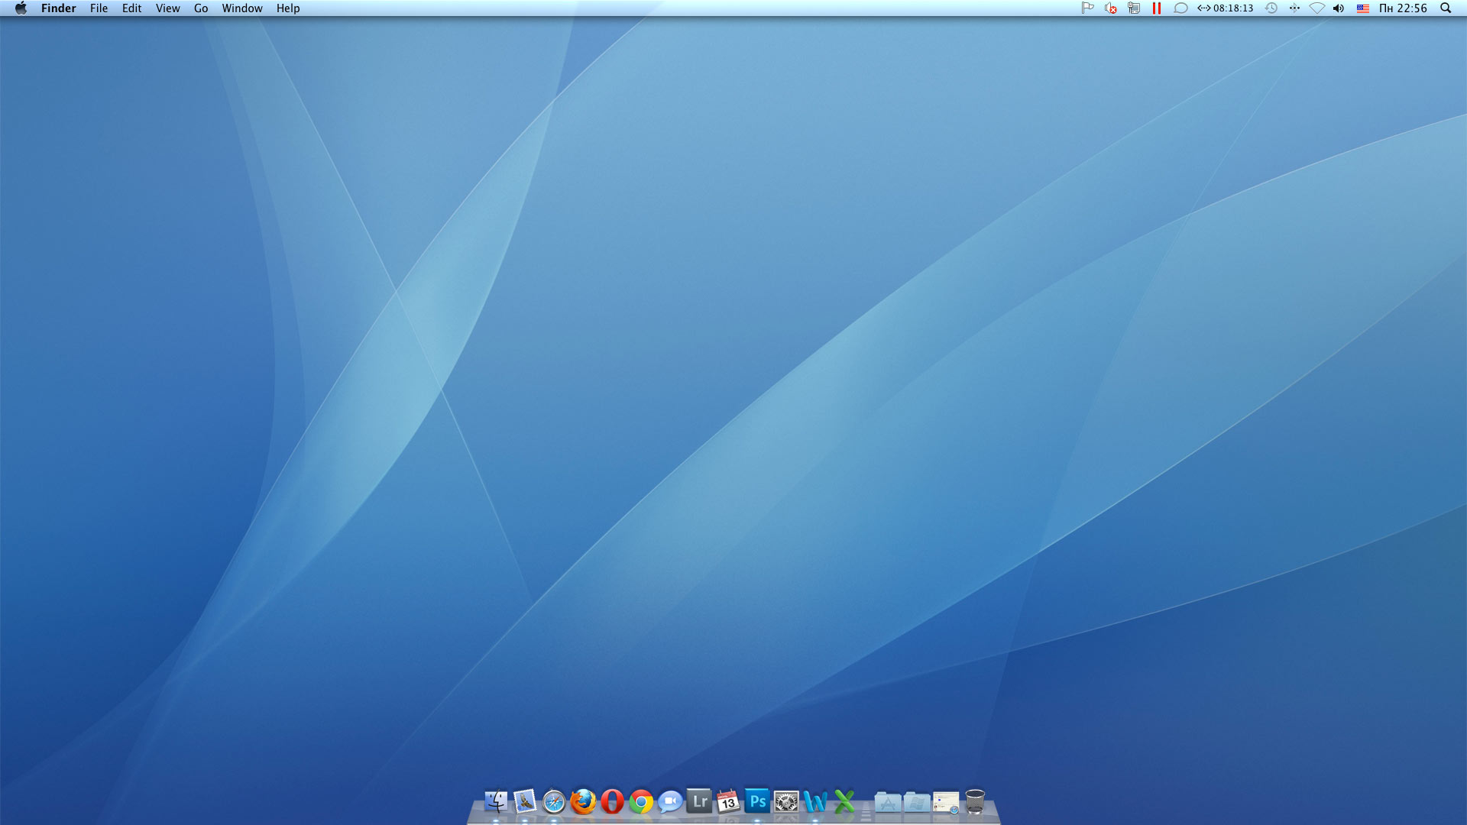Image resolution: width=1467 pixels, height=825 pixels.
Task: Open the File menu
Action: point(99,8)
